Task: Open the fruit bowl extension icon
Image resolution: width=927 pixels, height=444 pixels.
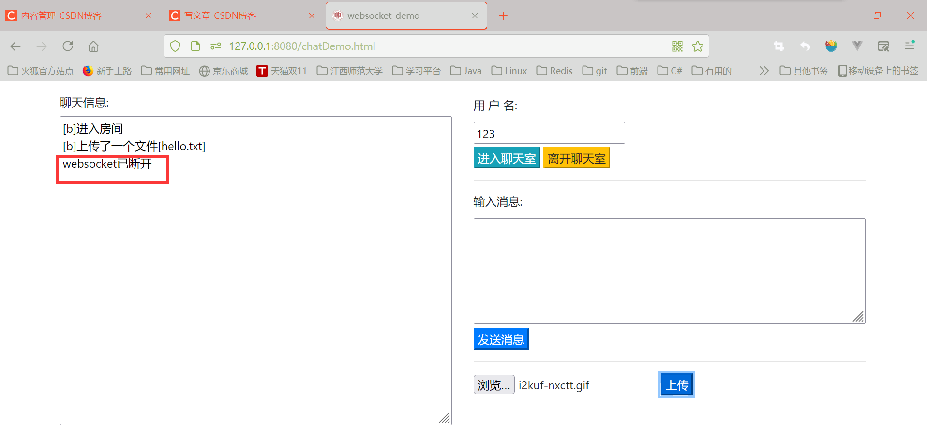Action: click(831, 46)
